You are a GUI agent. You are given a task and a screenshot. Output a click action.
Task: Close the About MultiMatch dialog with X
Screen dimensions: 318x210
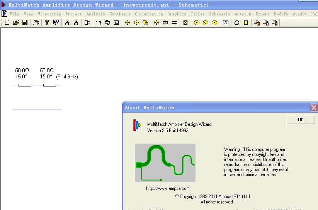[314, 107]
